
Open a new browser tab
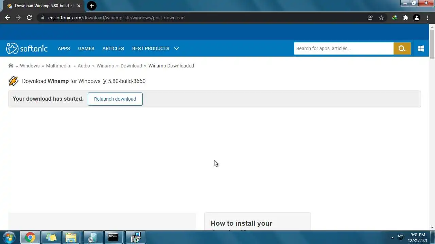click(x=91, y=6)
